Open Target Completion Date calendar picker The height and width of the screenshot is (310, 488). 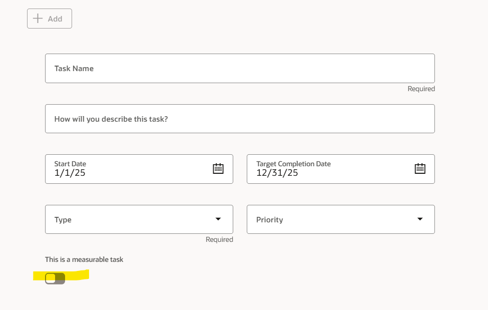[x=420, y=169]
